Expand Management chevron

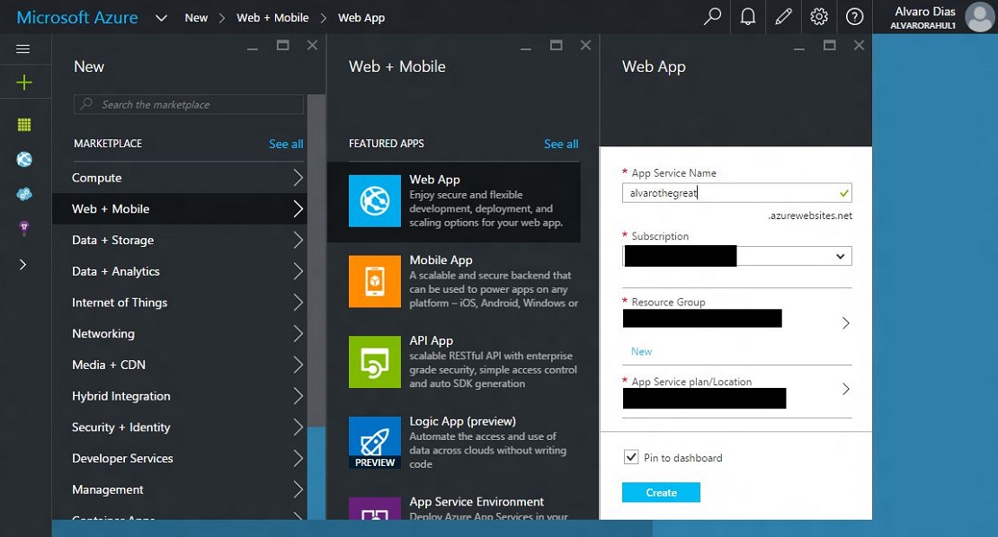298,489
